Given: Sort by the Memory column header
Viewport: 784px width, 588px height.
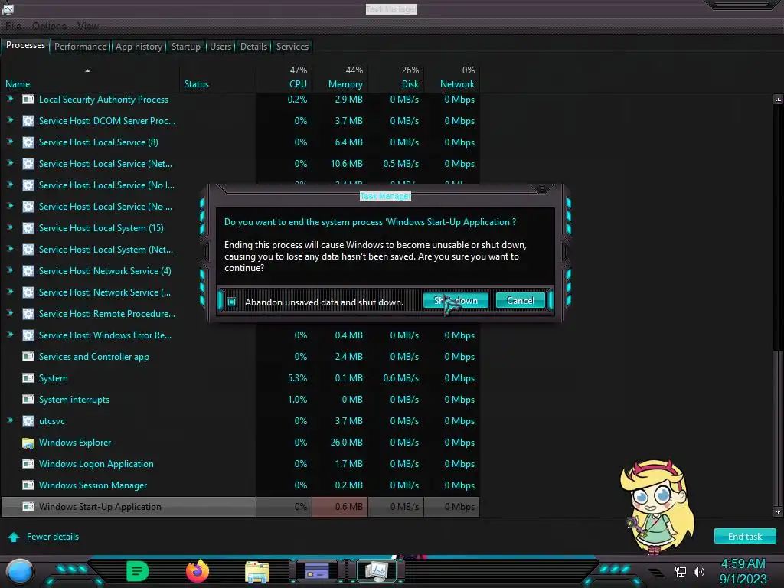Looking at the screenshot, I should [341, 77].
